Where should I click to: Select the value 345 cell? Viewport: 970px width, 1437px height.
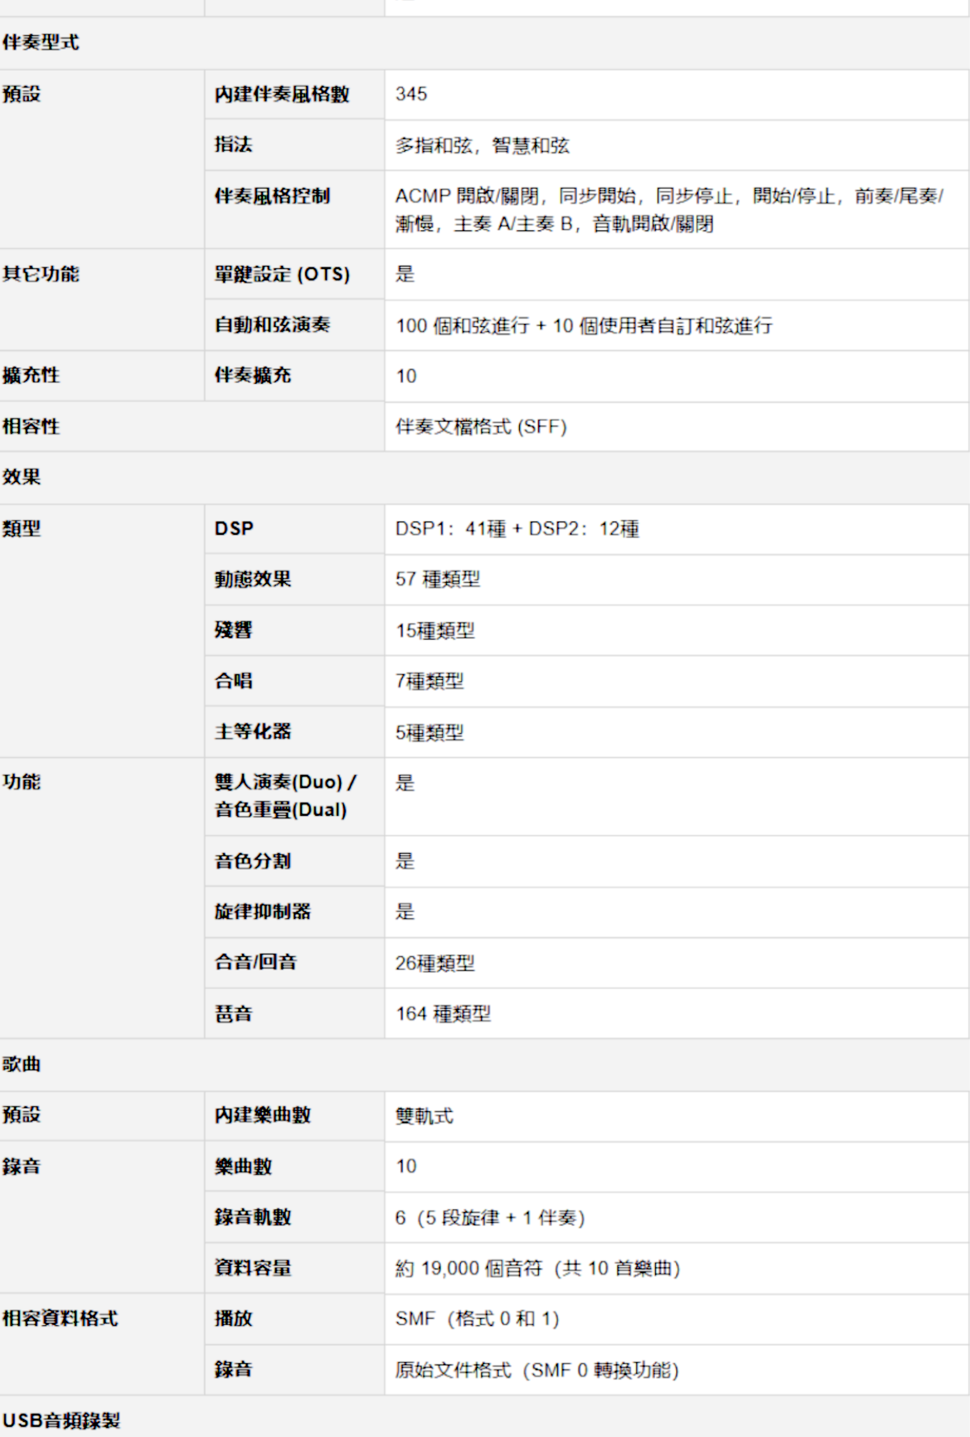coord(412,95)
